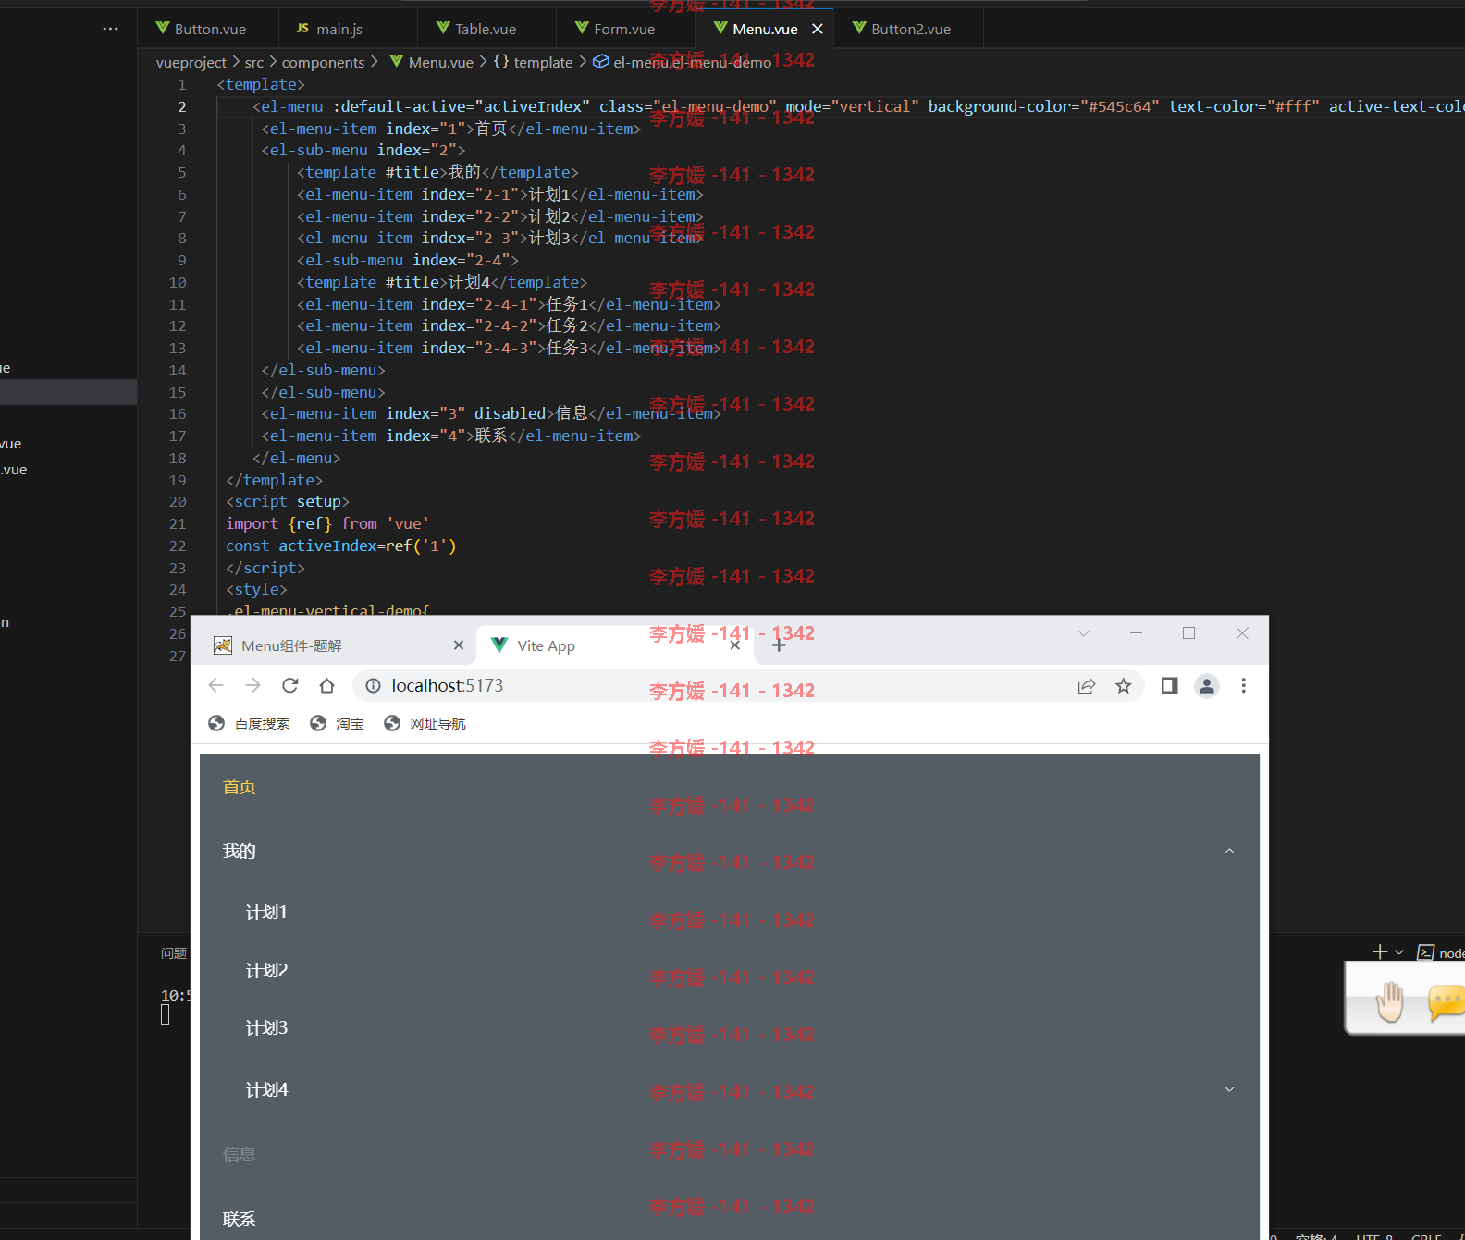Open the 问题 panel tab
Screen dimensions: 1465x1240
(x=174, y=953)
